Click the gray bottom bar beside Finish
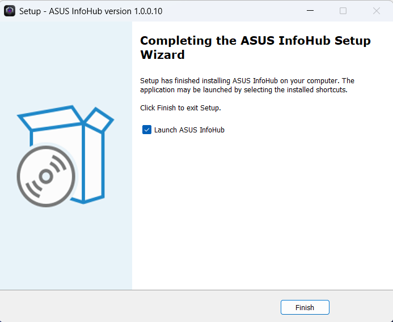This screenshot has height=322, width=393. tap(141, 306)
